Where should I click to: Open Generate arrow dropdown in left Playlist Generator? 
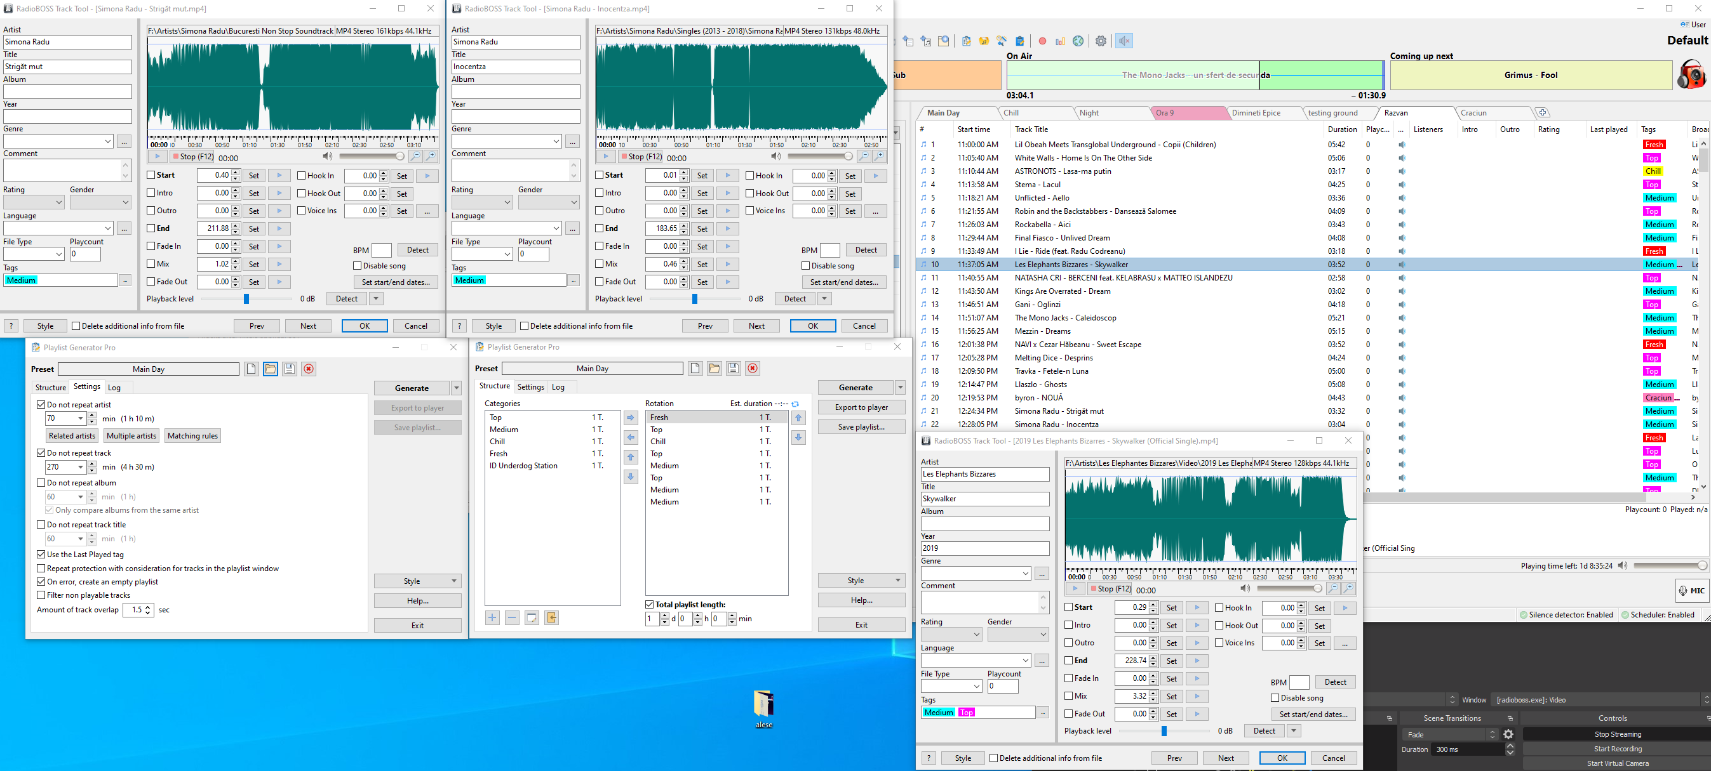[x=456, y=388]
